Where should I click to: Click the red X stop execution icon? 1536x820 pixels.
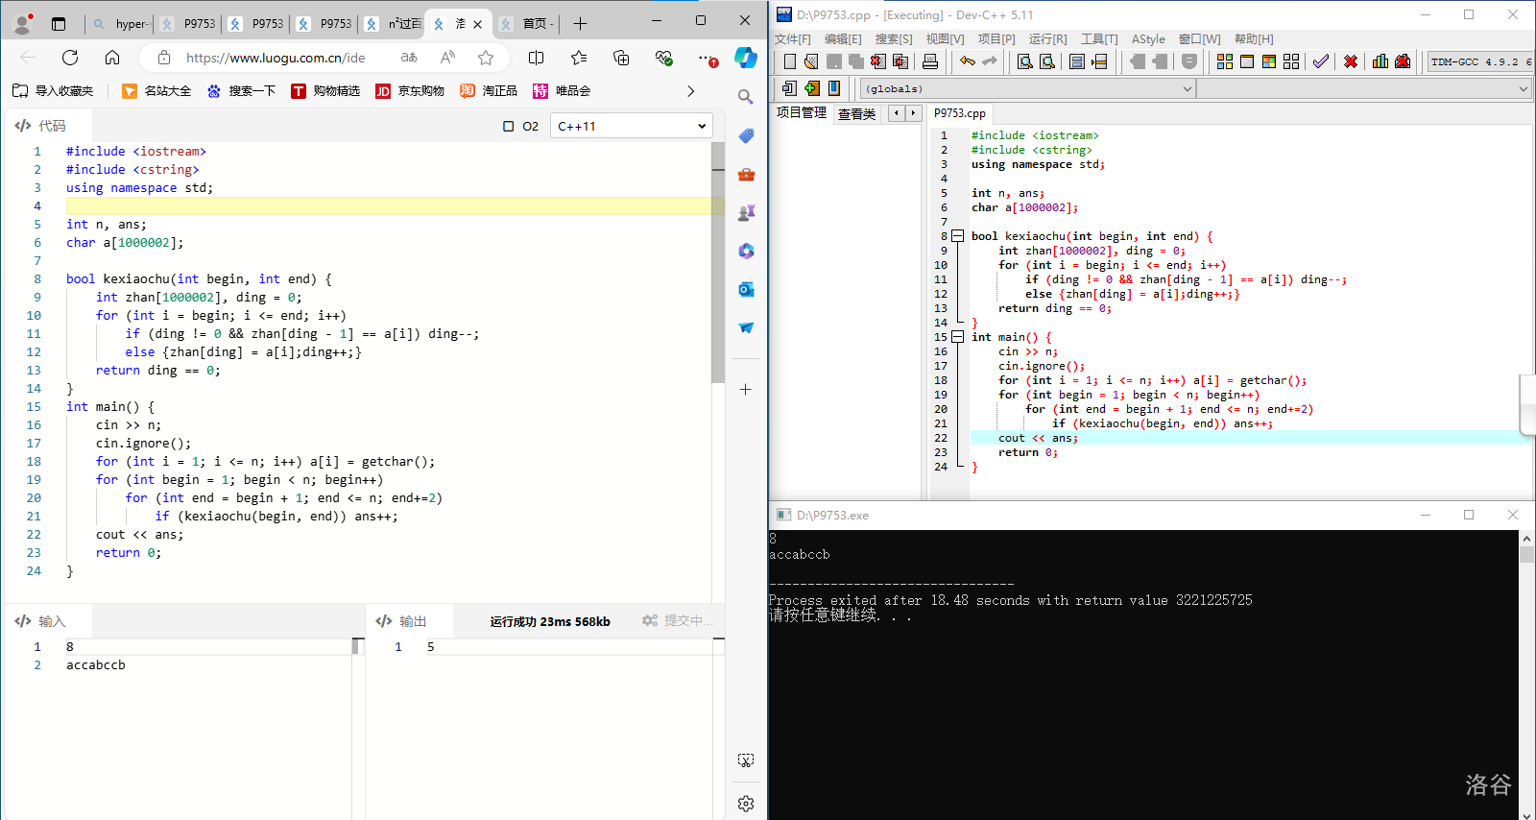[1351, 61]
